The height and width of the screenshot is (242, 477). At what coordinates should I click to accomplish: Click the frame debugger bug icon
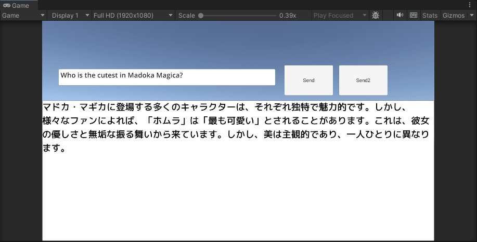376,15
